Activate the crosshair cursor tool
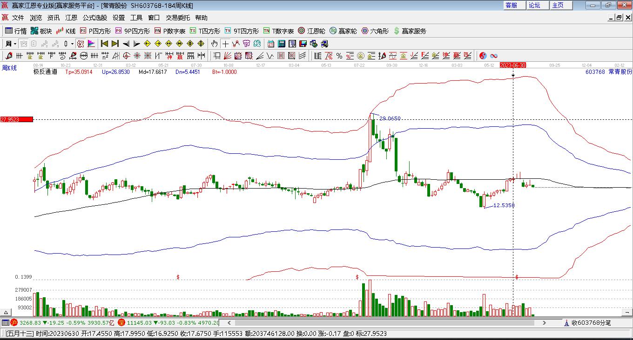633x340 pixels. (225, 44)
